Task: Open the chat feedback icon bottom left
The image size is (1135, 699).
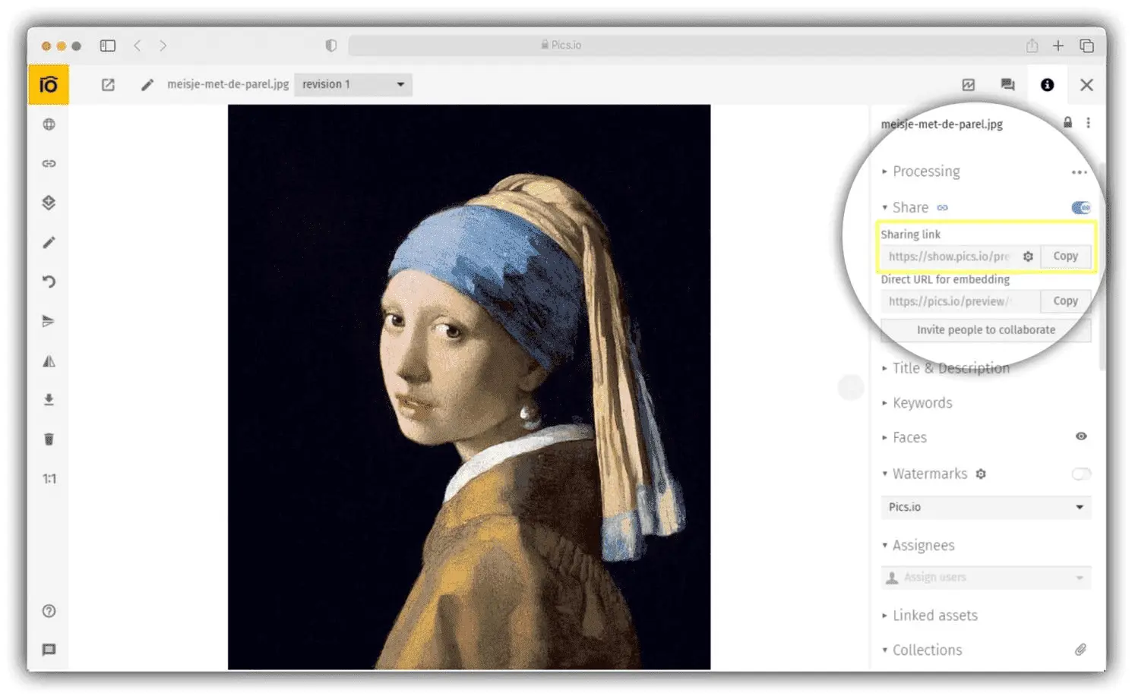Action: (x=49, y=650)
